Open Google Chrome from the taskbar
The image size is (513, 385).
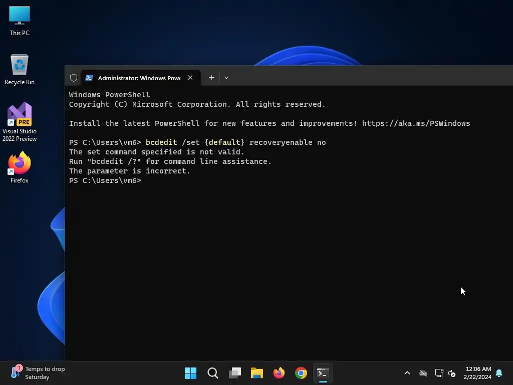pyautogui.click(x=301, y=373)
